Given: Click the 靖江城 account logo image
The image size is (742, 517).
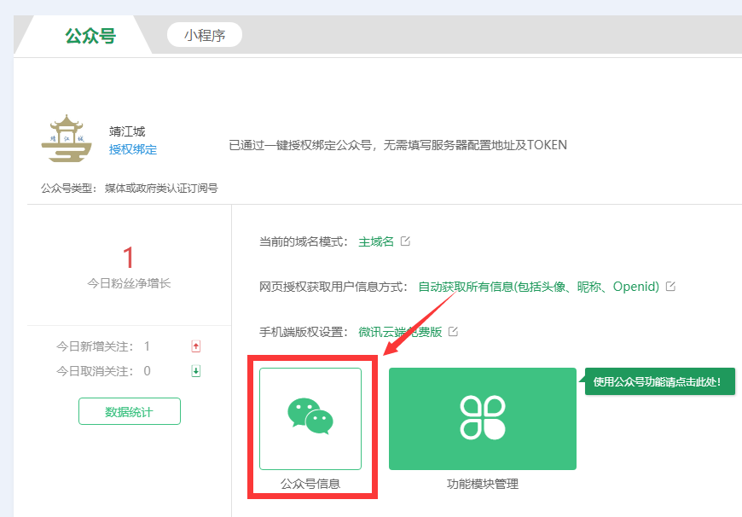Looking at the screenshot, I should pos(66,139).
